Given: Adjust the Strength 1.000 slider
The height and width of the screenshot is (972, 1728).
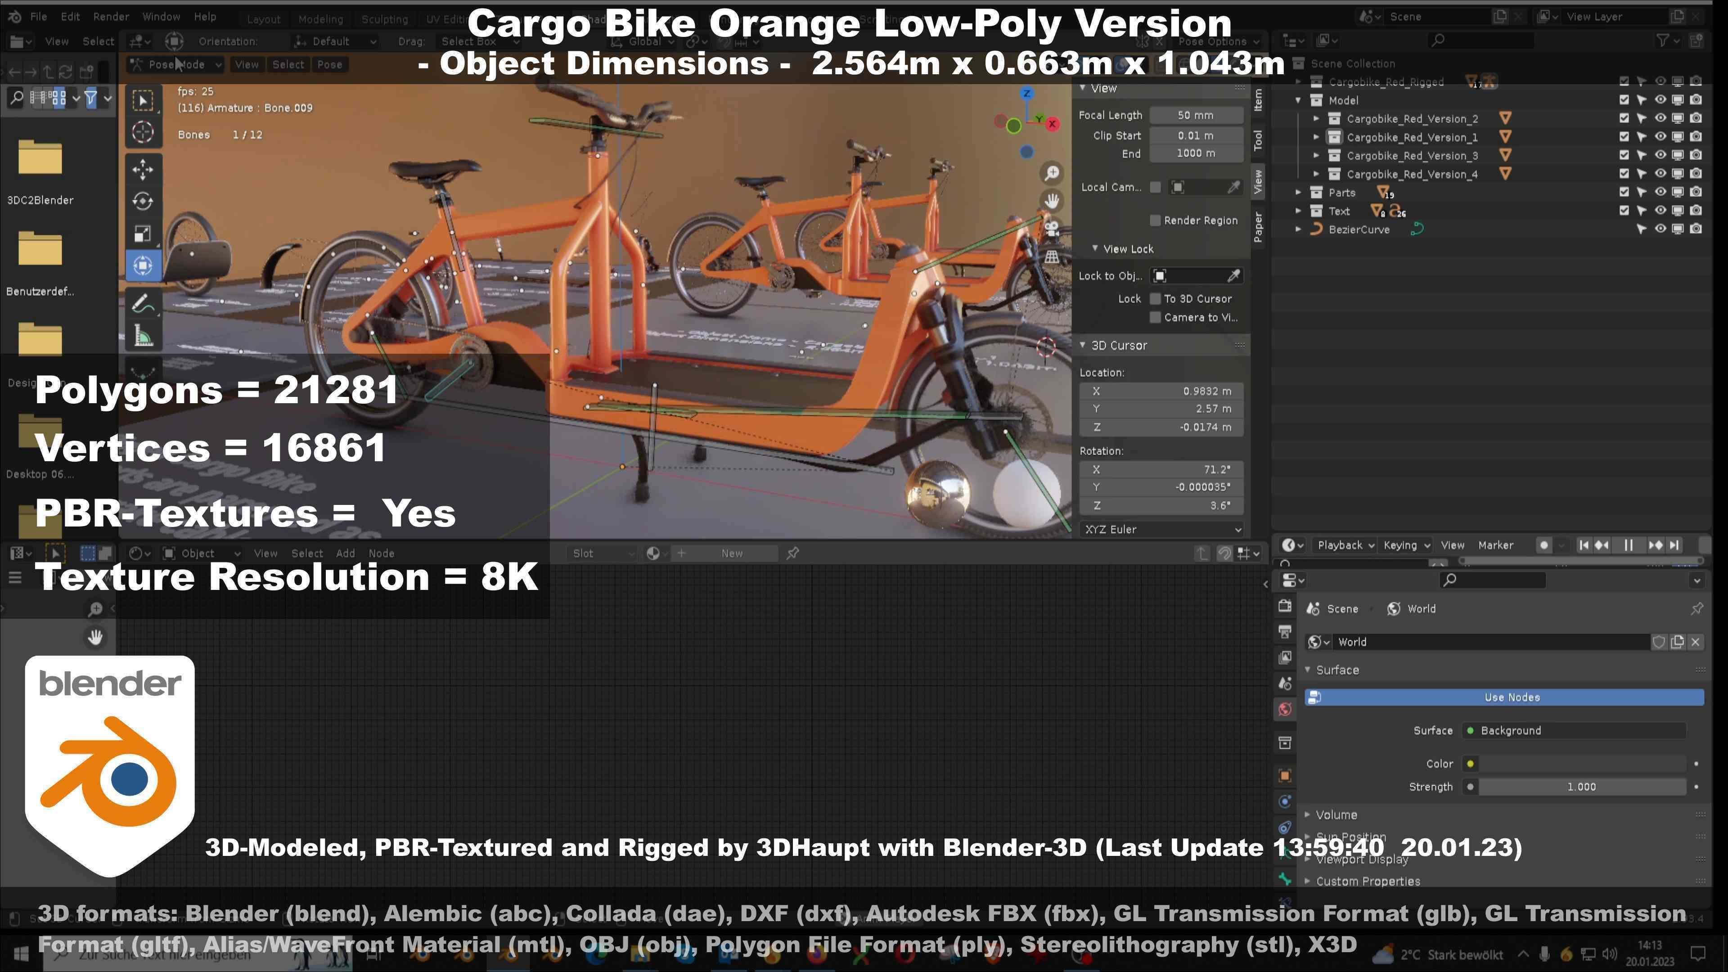Looking at the screenshot, I should [x=1582, y=787].
